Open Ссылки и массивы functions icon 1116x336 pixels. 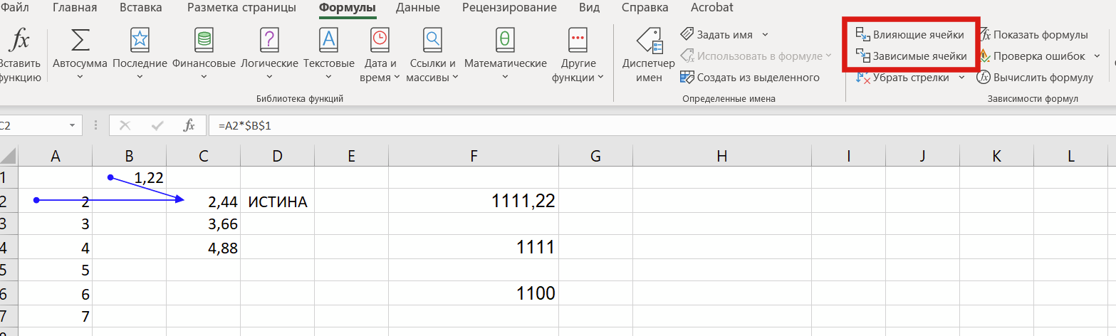coord(432,40)
